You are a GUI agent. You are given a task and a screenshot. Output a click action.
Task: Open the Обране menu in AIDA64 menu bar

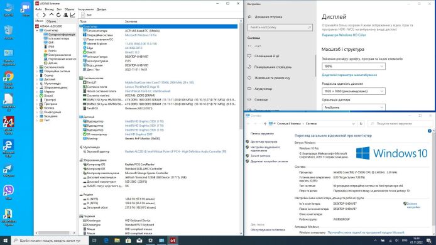(70, 9)
